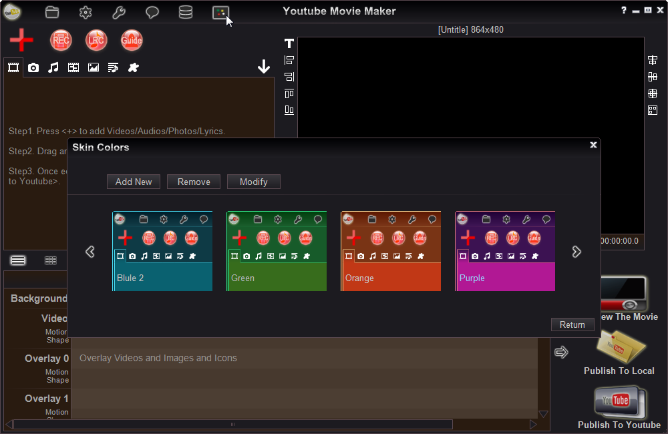Open the wrench tools icon
Viewport: 668px width, 434px height.
(119, 12)
